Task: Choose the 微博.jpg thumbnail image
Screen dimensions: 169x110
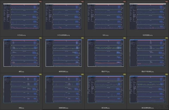Action: click(22, 89)
